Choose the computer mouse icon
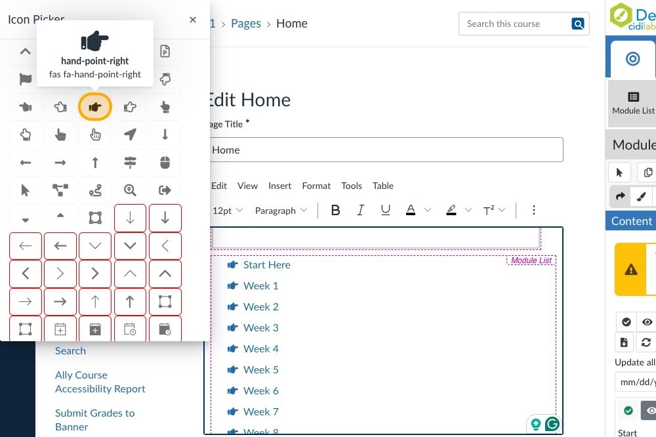 (x=165, y=162)
